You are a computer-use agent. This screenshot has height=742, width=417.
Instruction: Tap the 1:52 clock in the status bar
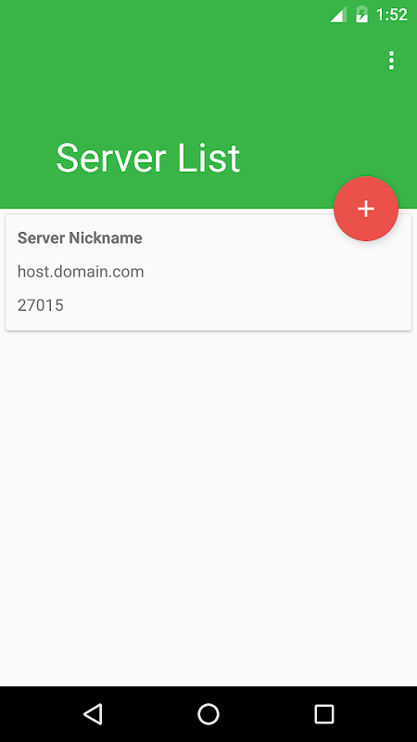(391, 15)
